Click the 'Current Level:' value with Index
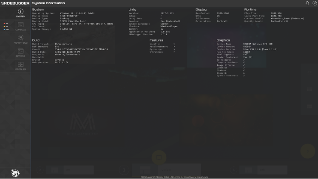 287,18
